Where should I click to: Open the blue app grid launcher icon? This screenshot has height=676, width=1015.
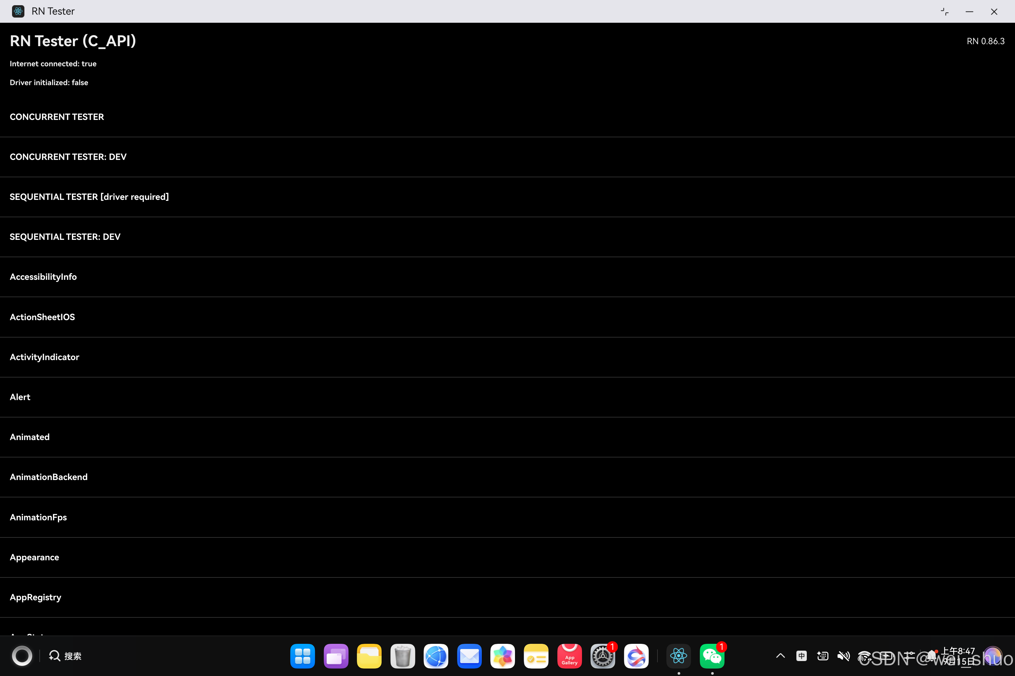[303, 656]
